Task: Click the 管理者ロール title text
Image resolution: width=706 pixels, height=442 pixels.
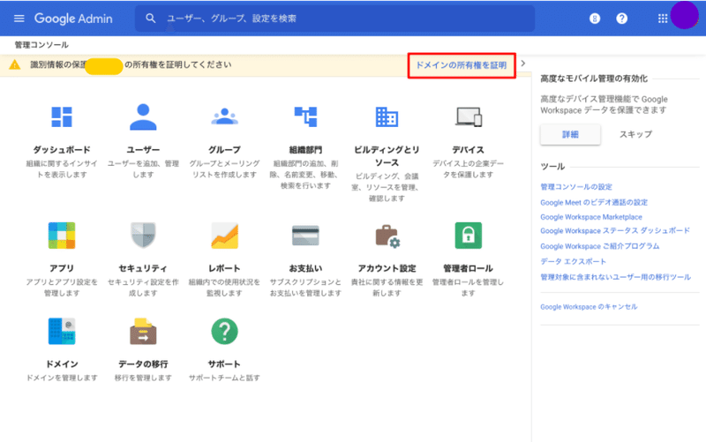Action: 469,268
